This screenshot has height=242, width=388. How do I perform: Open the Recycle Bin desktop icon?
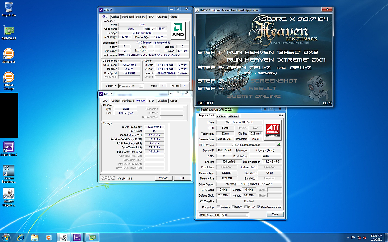click(9, 9)
